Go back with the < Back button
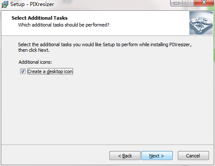 coord(125,156)
